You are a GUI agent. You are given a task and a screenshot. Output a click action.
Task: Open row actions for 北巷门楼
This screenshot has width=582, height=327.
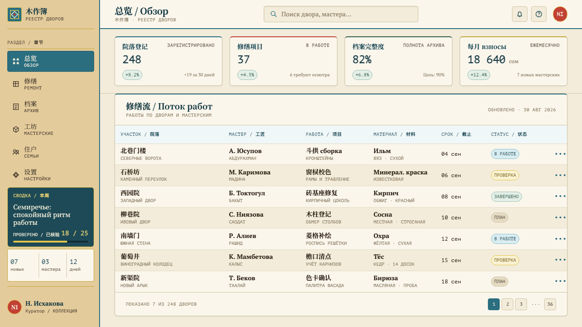[x=560, y=154]
